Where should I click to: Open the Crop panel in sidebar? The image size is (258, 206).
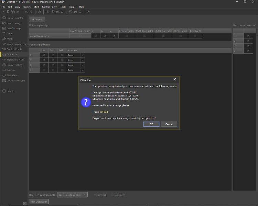tap(9, 34)
